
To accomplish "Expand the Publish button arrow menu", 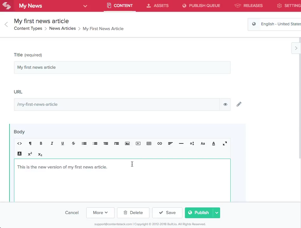I will tap(217, 213).
